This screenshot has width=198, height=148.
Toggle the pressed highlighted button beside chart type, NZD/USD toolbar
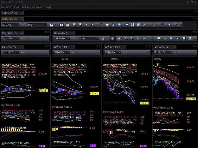61,25
